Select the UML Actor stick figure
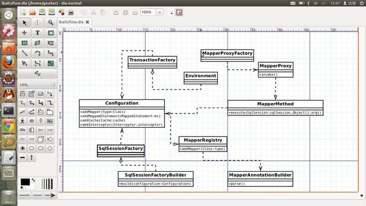Viewport: 366px width, 206px height. click(23, 121)
